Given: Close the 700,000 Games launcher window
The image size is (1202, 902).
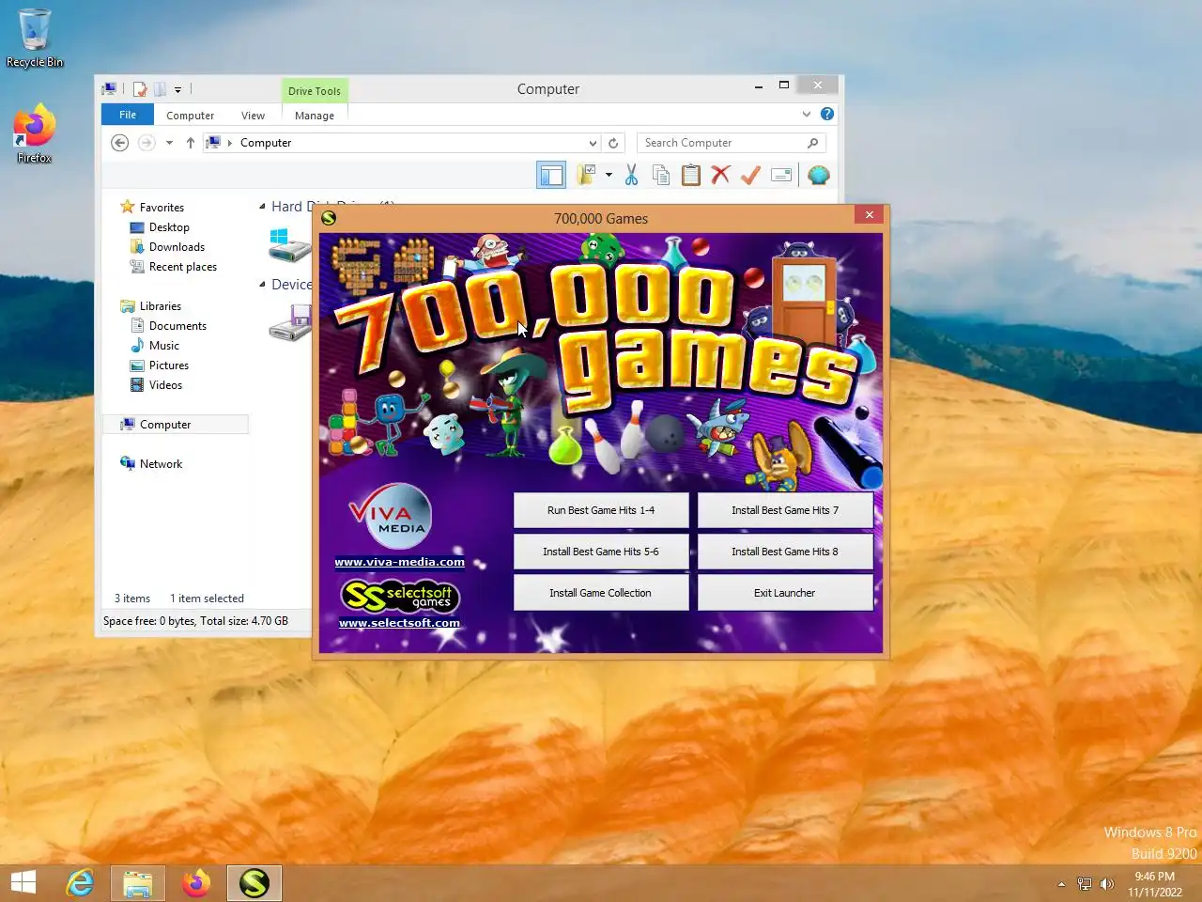Looking at the screenshot, I should [870, 215].
